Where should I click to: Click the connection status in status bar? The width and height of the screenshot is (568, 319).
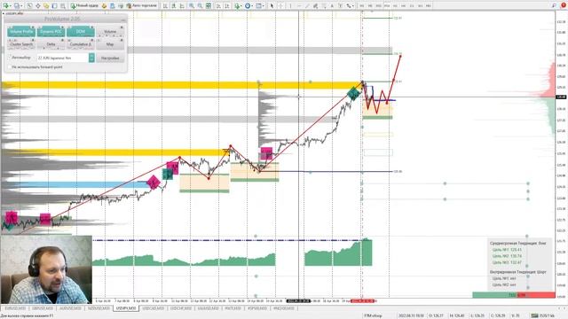click(542, 315)
